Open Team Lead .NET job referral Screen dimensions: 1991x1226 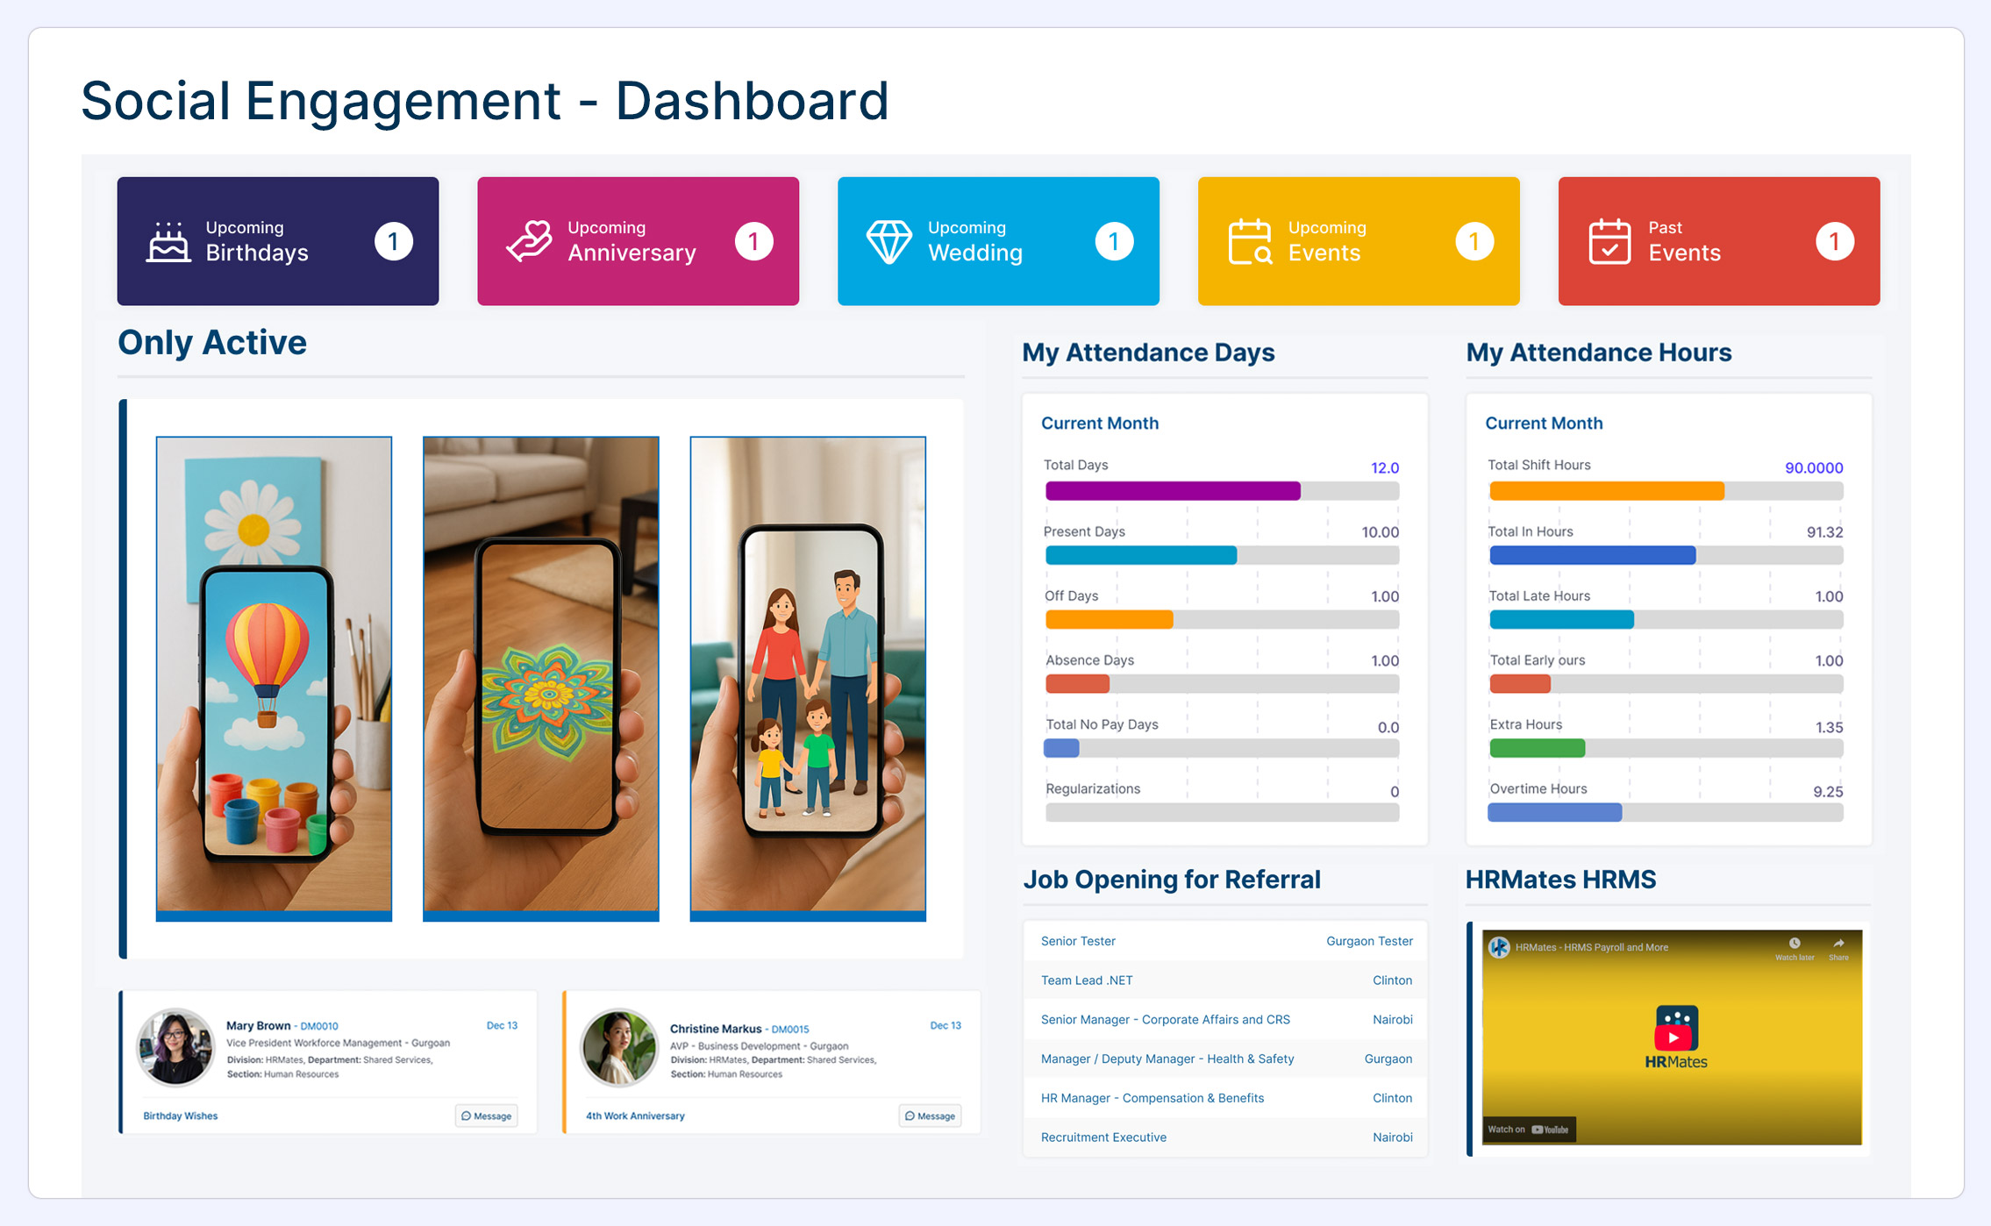[1087, 980]
